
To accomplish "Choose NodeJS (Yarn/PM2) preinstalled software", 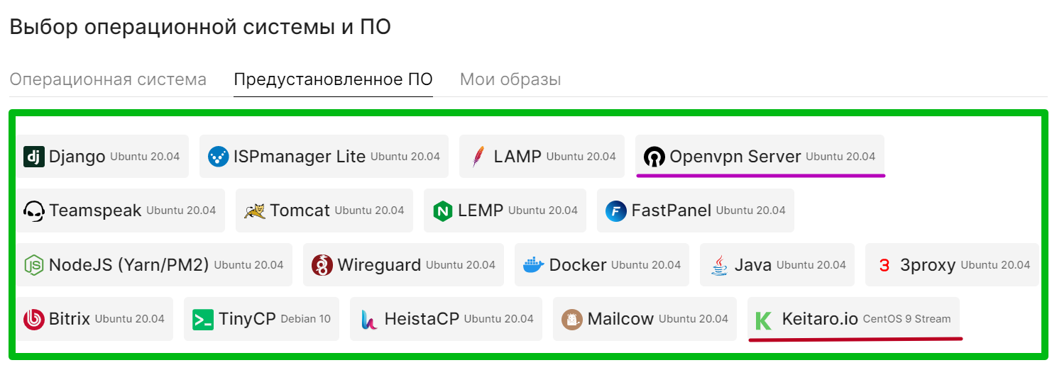I will (154, 265).
